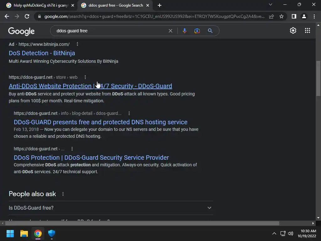Open the Chrome profile avatar

tap(304, 16)
